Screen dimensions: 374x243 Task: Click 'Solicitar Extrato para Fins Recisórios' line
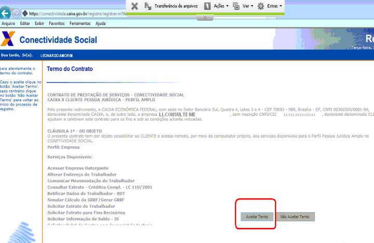[x=86, y=212]
